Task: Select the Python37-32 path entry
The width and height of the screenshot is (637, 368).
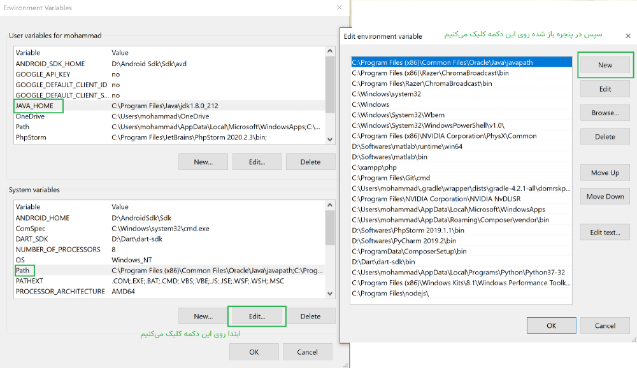Action: click(461, 272)
